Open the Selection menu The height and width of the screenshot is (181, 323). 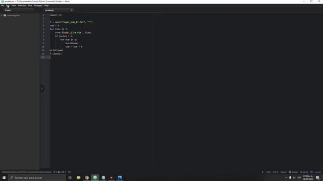22,6
